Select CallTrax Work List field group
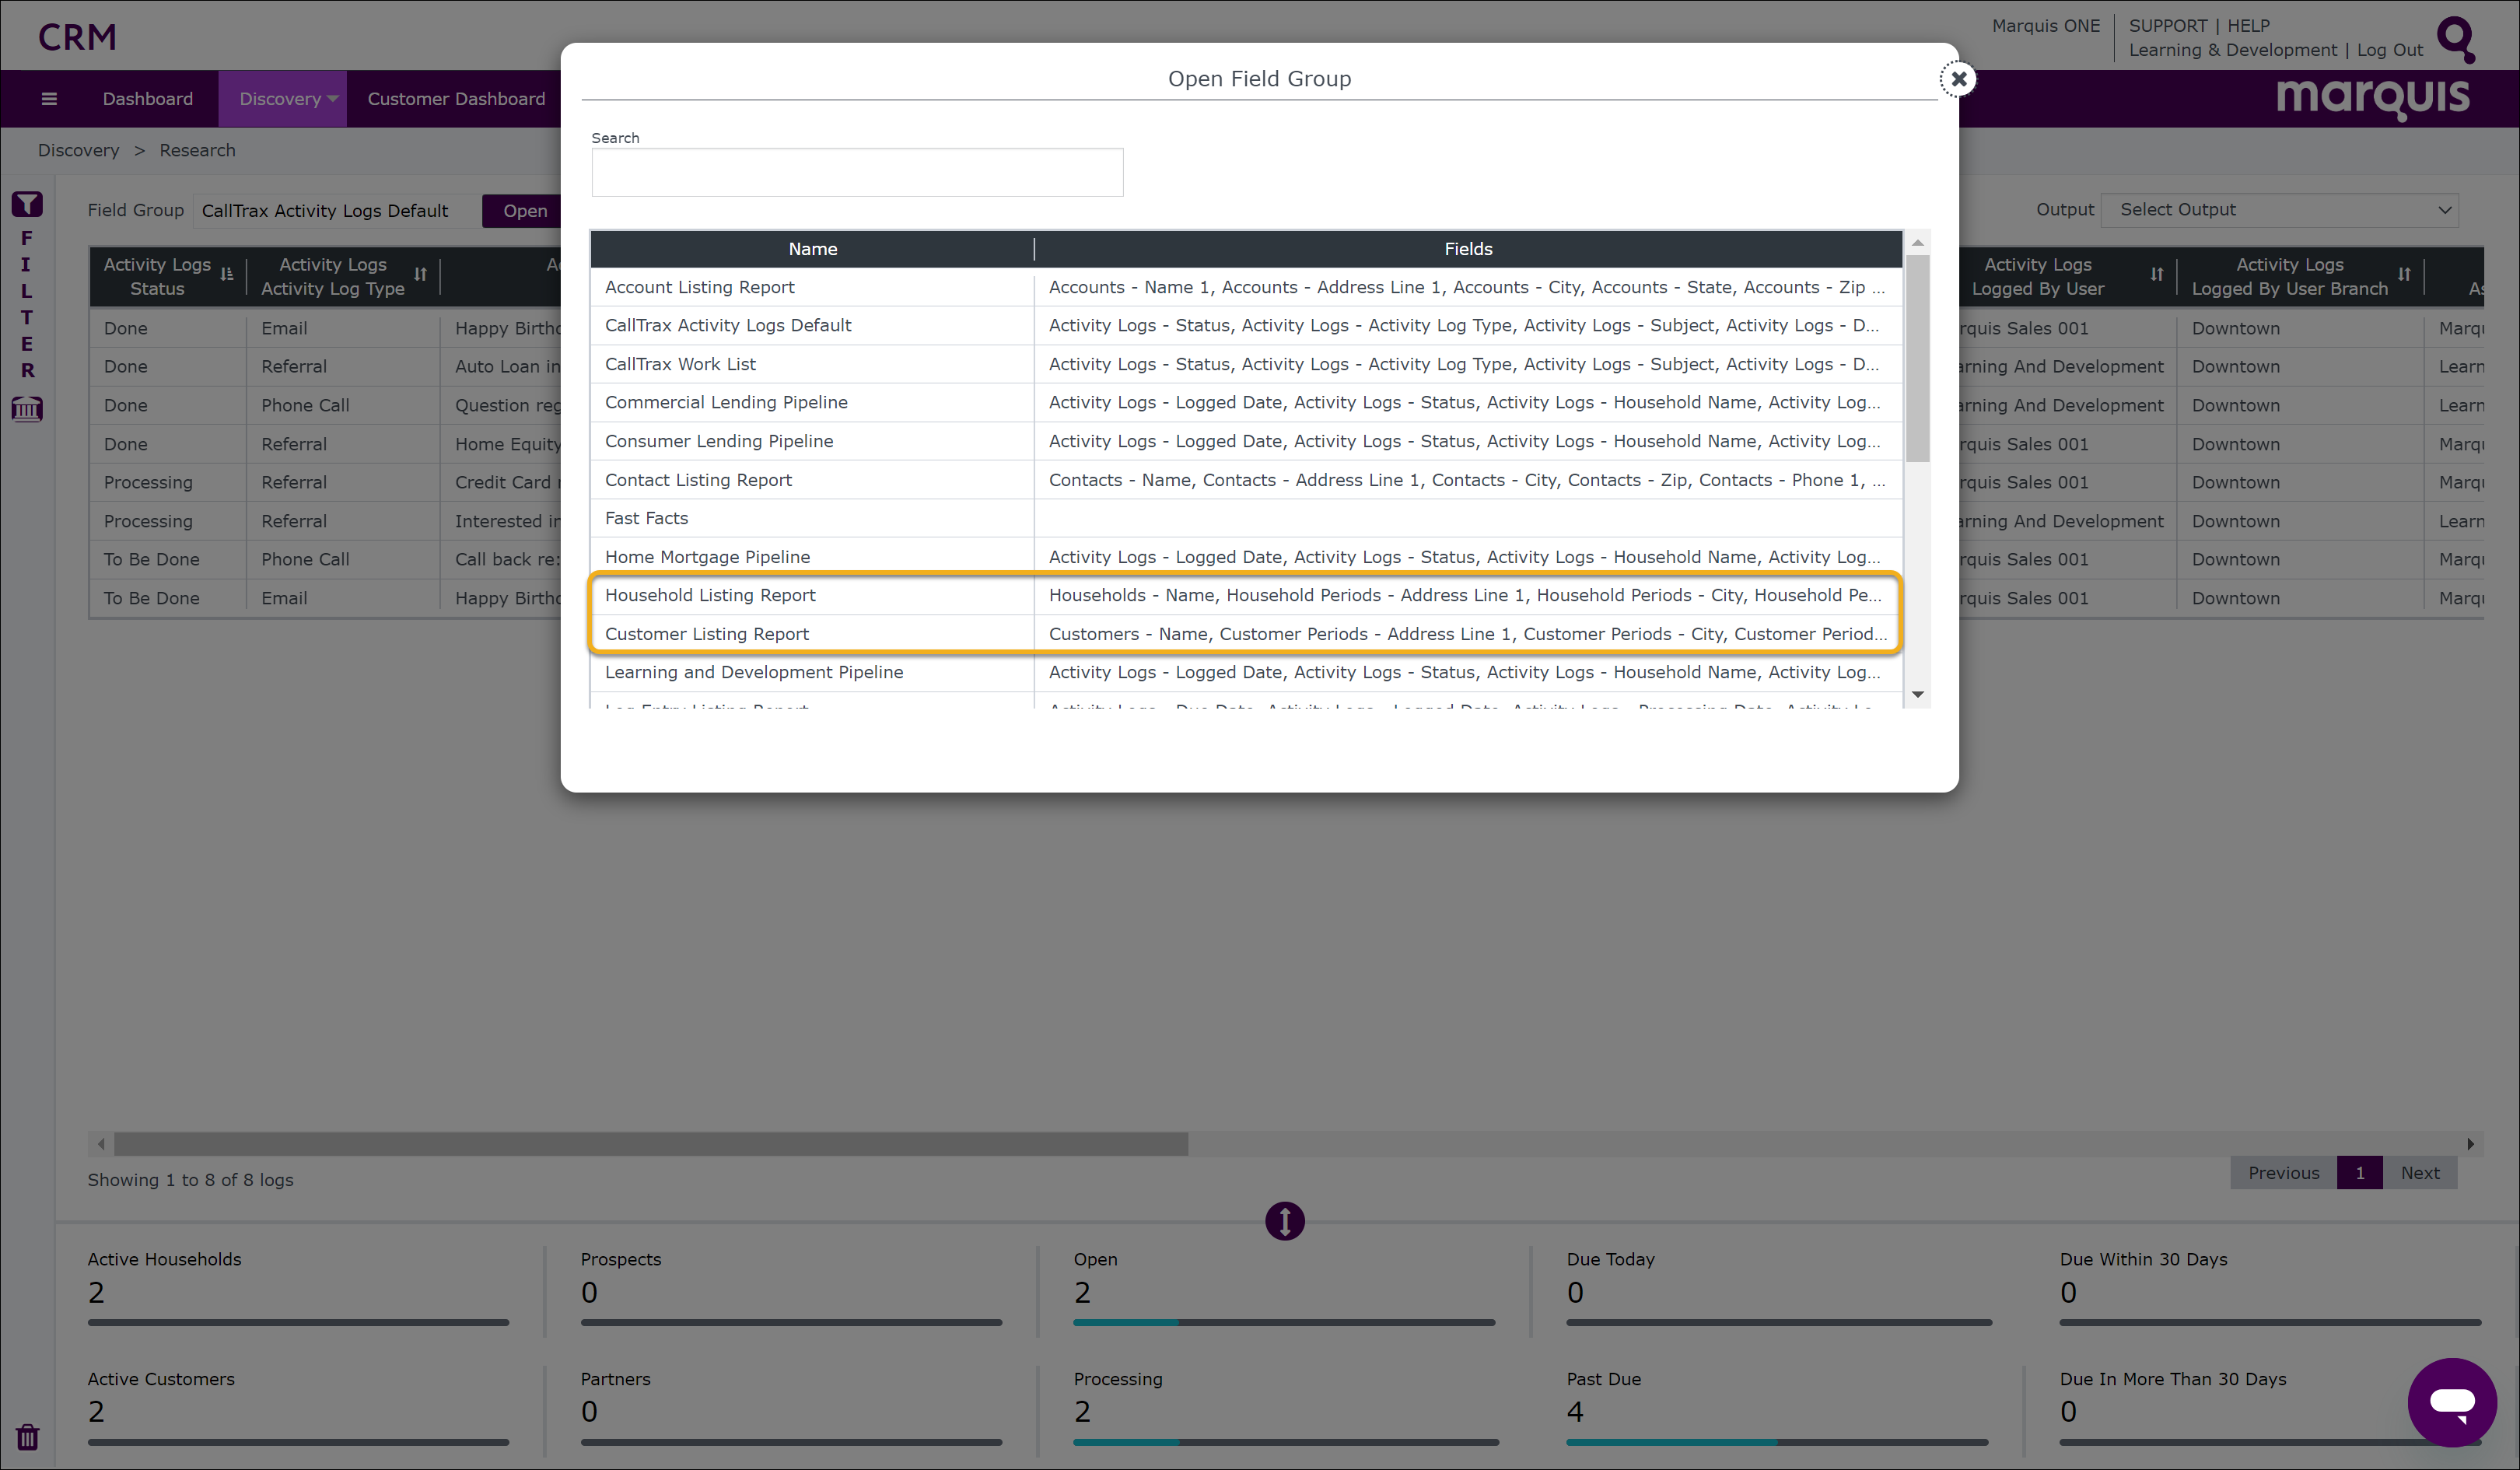The image size is (2520, 1470). 1246,364
